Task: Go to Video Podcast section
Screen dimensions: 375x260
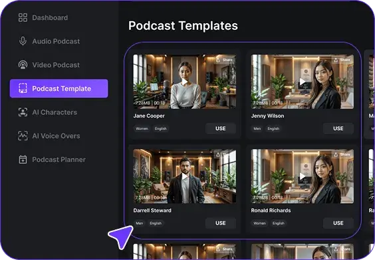Action: pos(59,65)
